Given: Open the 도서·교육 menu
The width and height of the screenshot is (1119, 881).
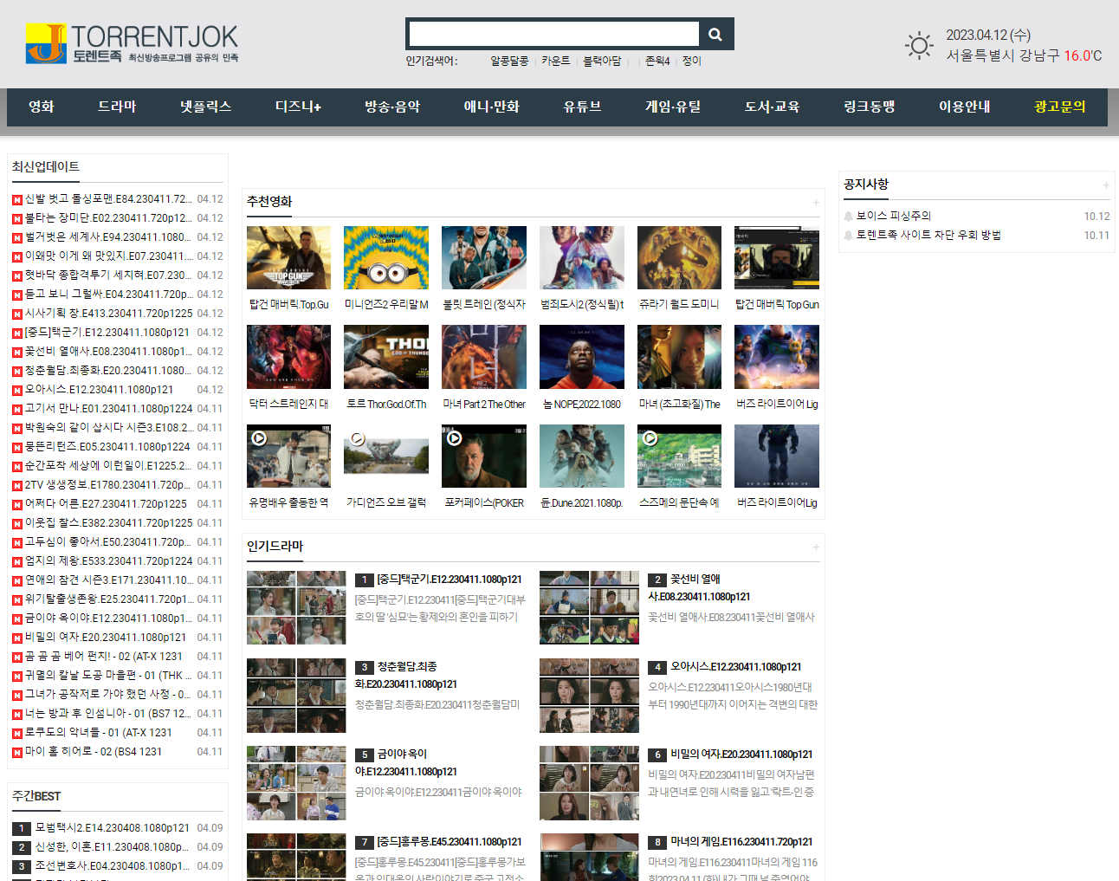Looking at the screenshot, I should pos(772,107).
